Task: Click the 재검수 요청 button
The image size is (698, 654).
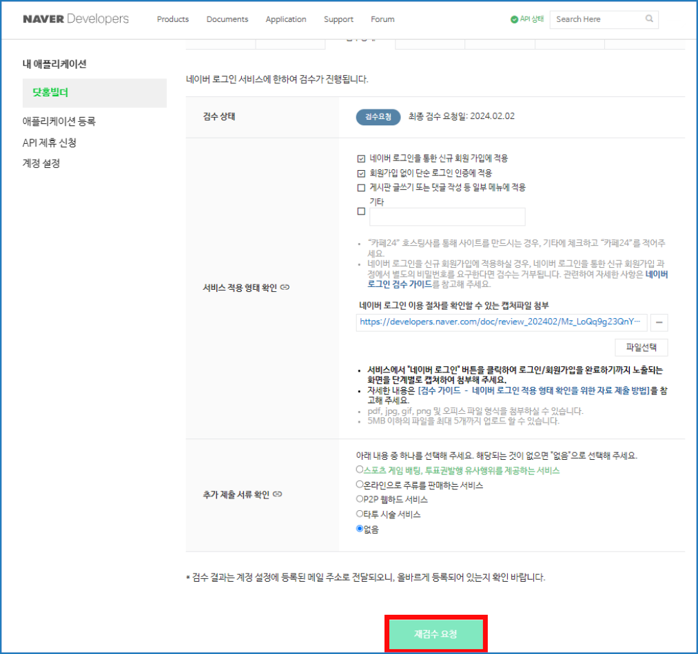Action: coord(435,633)
